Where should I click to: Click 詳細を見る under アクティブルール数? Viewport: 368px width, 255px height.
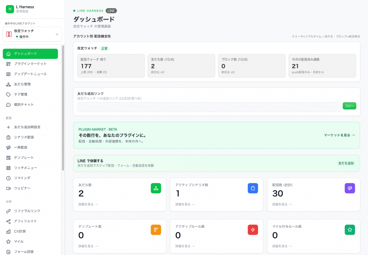coord(185,246)
